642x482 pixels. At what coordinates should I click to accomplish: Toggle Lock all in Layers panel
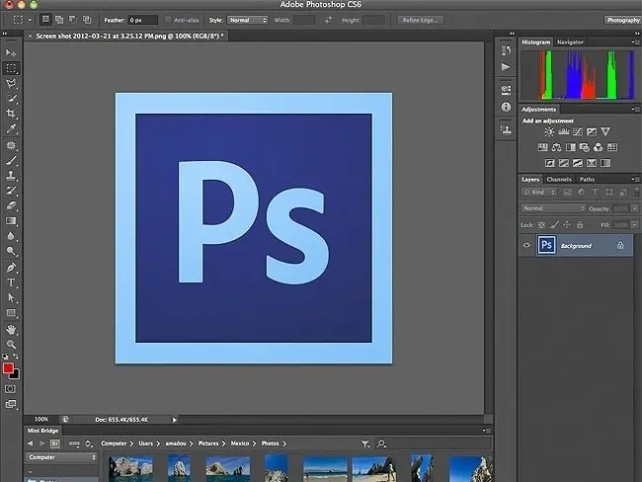point(580,225)
